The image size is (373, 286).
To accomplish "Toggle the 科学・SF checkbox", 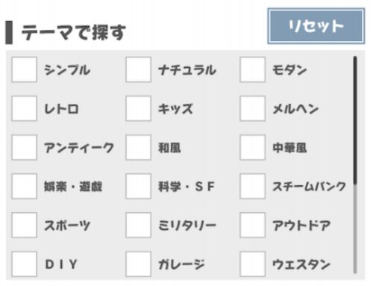I will tap(138, 186).
